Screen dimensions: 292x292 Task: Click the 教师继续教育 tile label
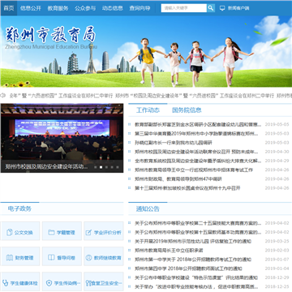click(108, 258)
